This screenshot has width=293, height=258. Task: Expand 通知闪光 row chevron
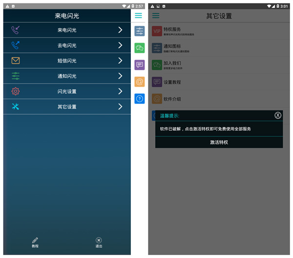pyautogui.click(x=120, y=76)
